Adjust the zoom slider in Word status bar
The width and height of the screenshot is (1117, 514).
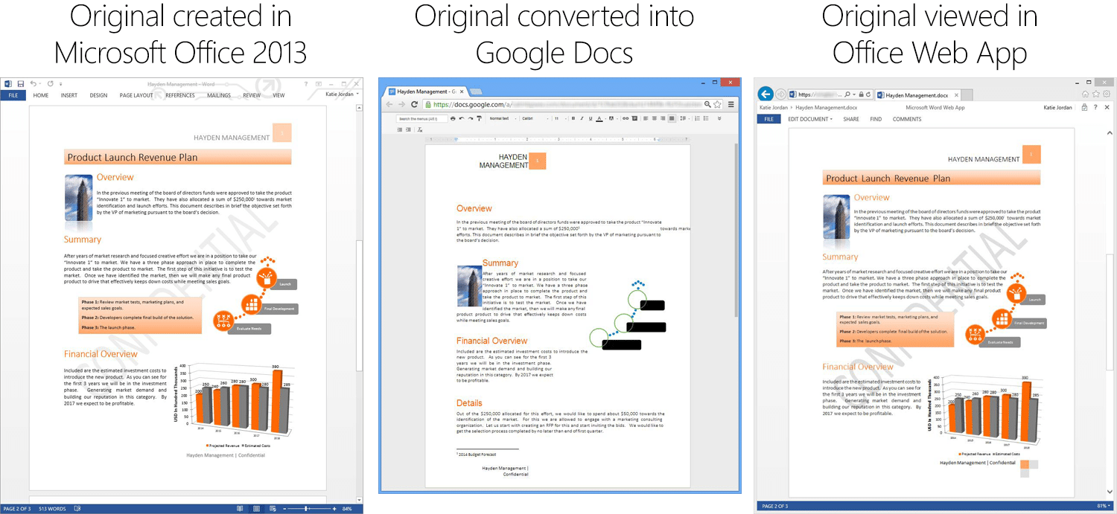coord(305,509)
